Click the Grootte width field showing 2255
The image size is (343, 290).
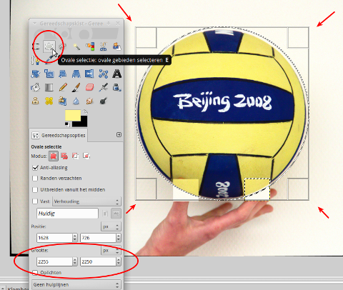pyautogui.click(x=54, y=261)
